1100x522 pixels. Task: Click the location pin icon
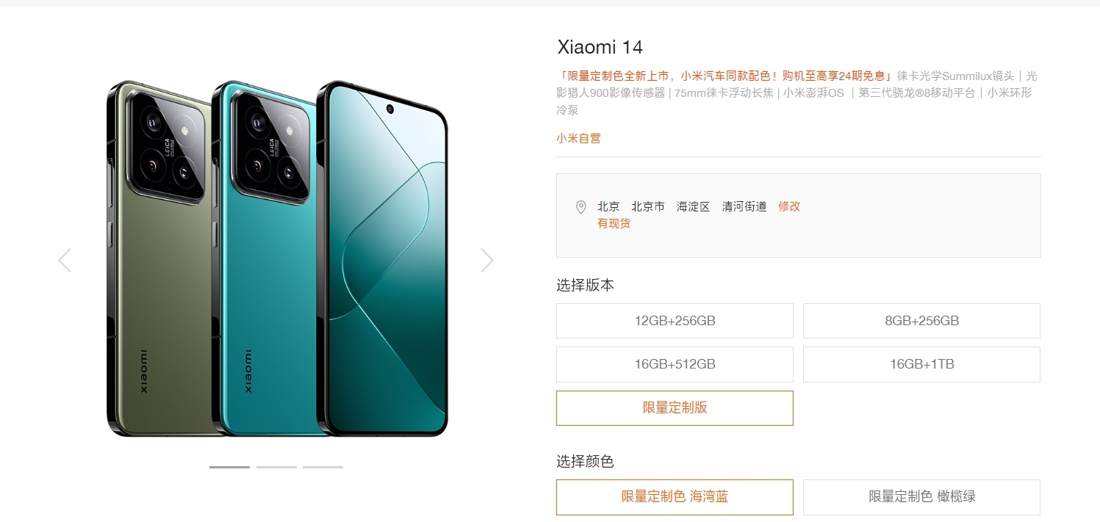[580, 207]
